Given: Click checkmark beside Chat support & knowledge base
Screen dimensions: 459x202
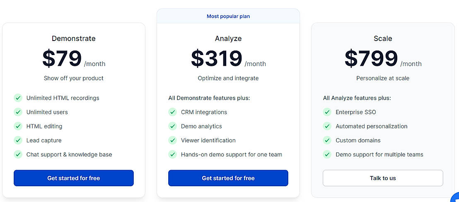Looking at the screenshot, I should tap(18, 154).
